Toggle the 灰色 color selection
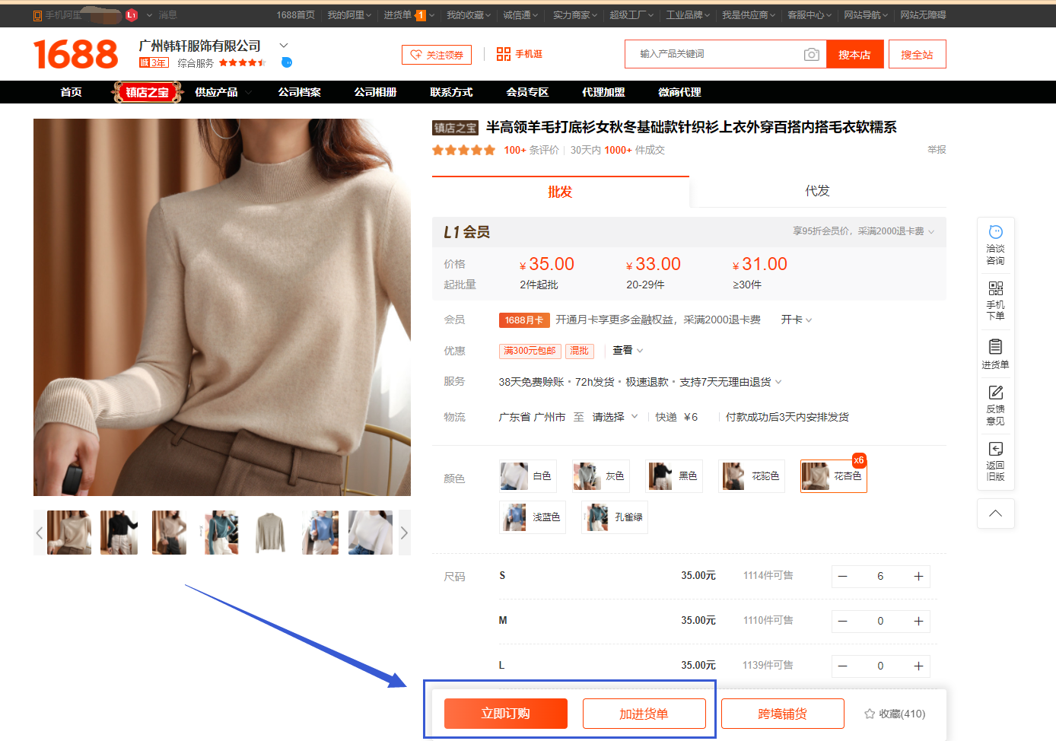 point(600,475)
